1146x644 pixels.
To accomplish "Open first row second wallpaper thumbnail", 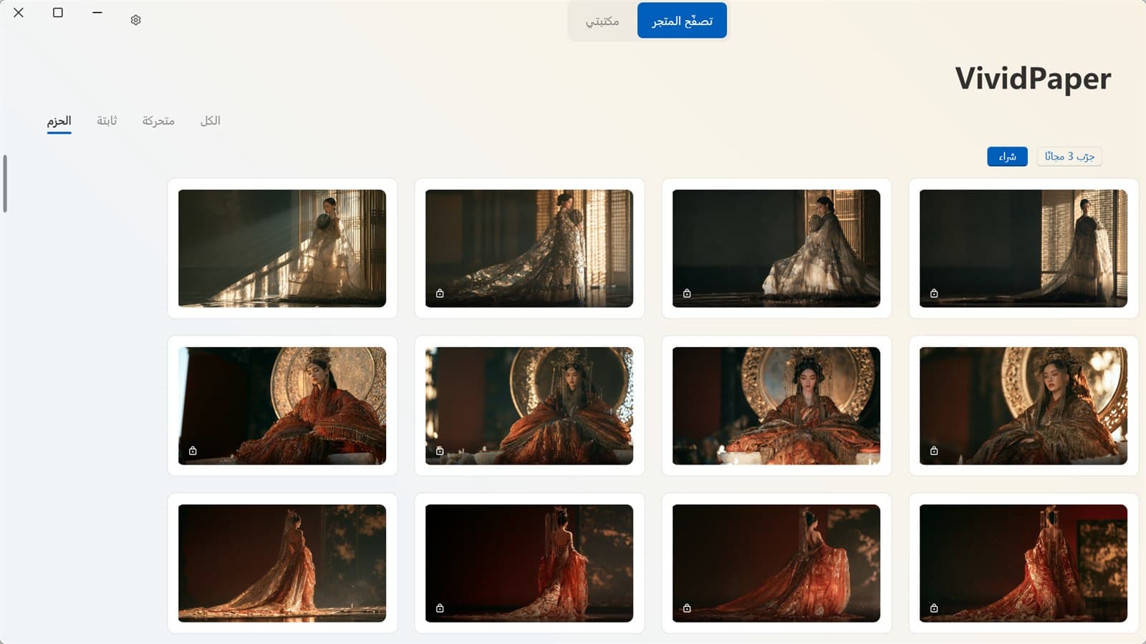I will coord(529,248).
